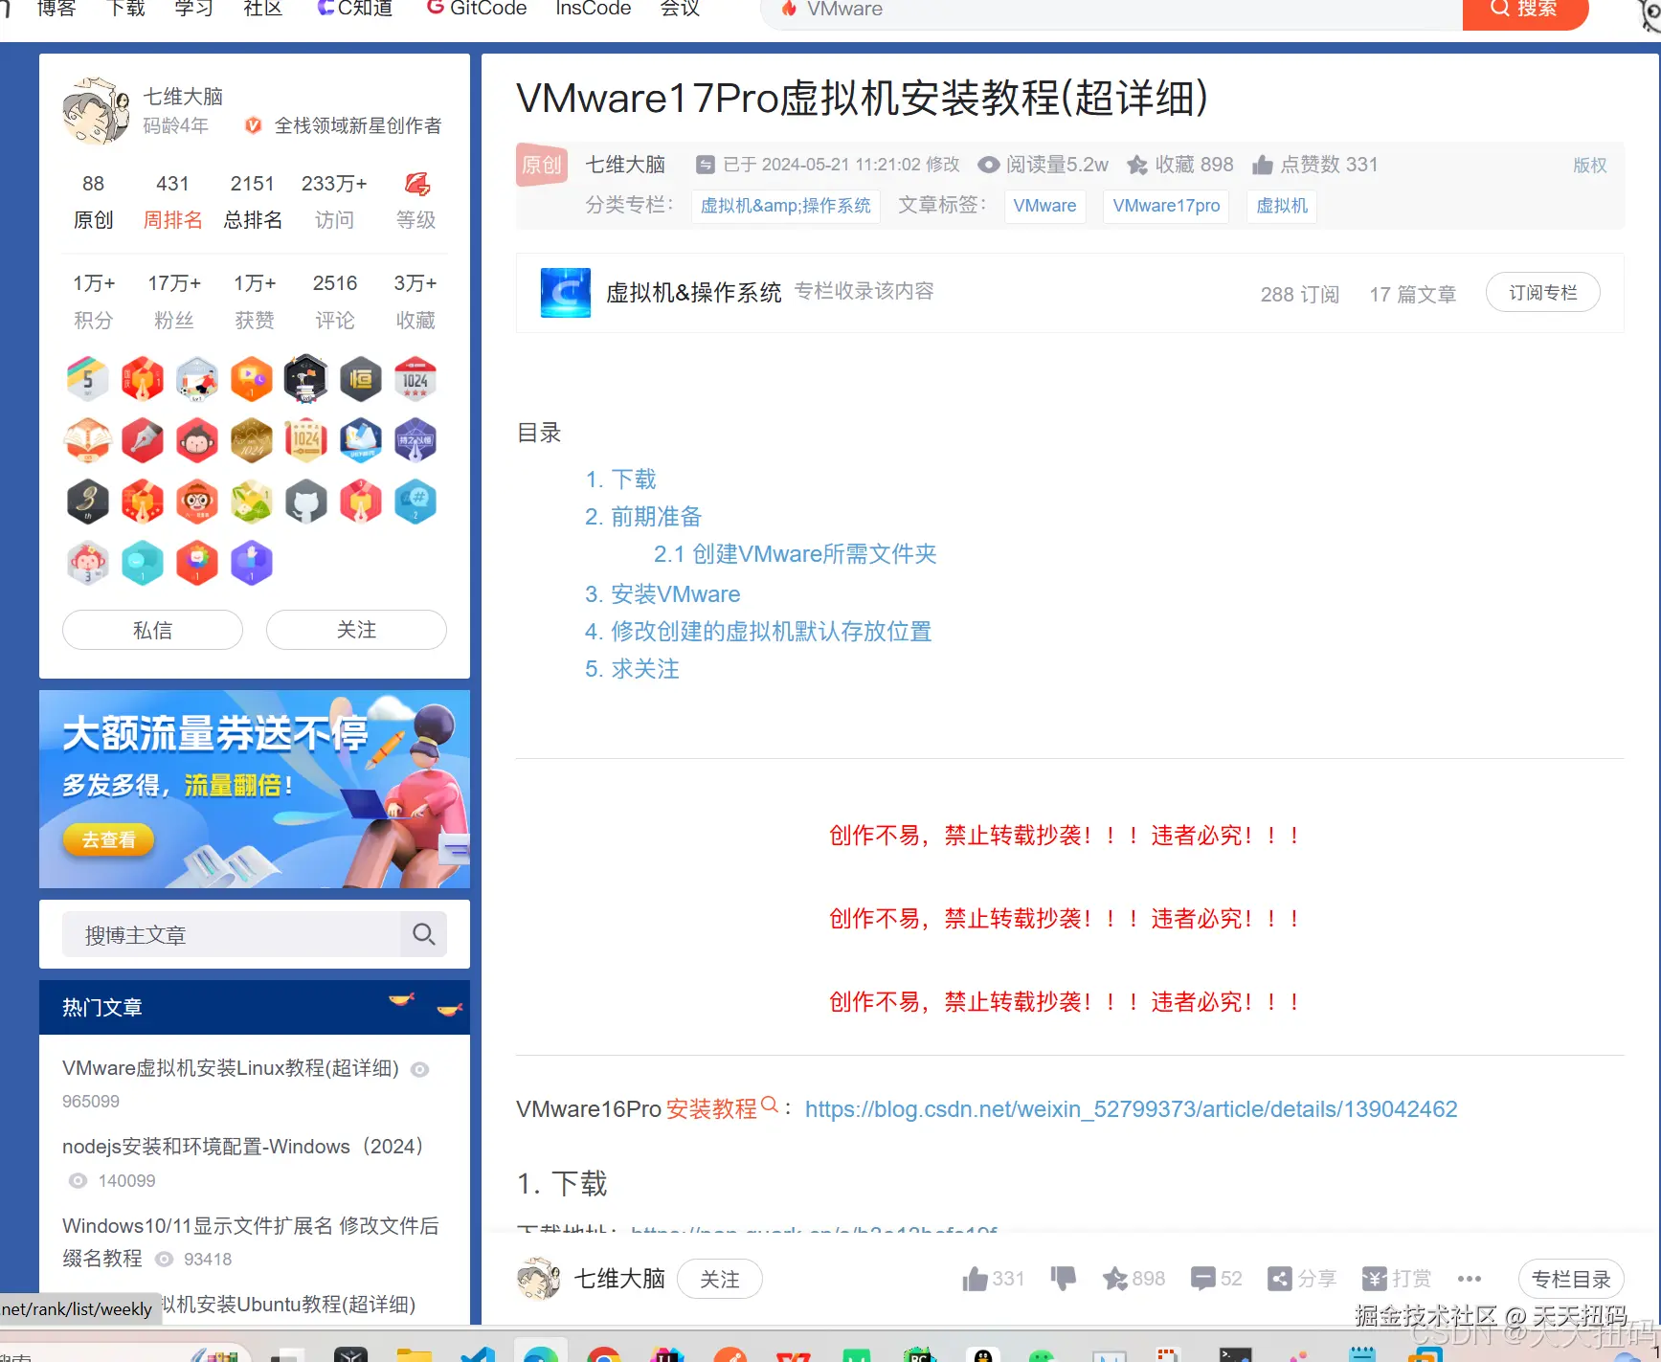Open the 会议 nav item

pos(680,9)
